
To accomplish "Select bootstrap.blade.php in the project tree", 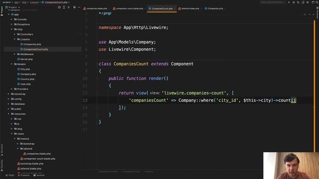I will 32,164.
